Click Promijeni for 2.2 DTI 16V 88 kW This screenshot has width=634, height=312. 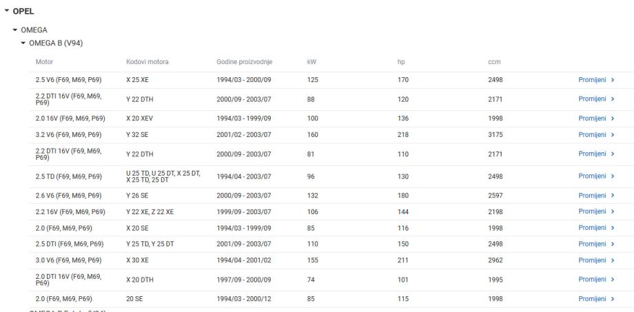coord(596,99)
